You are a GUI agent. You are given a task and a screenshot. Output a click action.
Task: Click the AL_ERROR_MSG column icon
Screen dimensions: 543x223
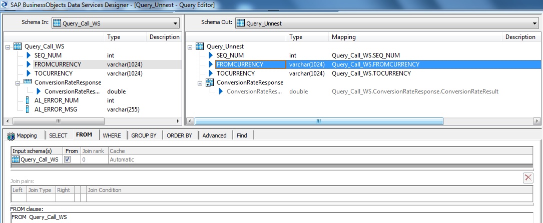click(28, 109)
